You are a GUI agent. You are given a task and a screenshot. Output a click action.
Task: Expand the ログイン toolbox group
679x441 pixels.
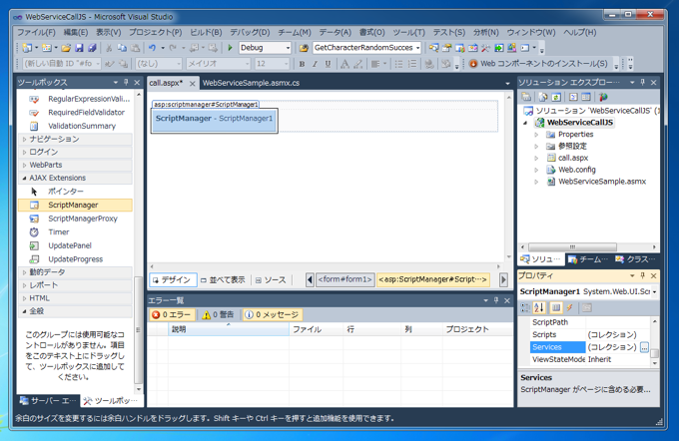(24, 152)
